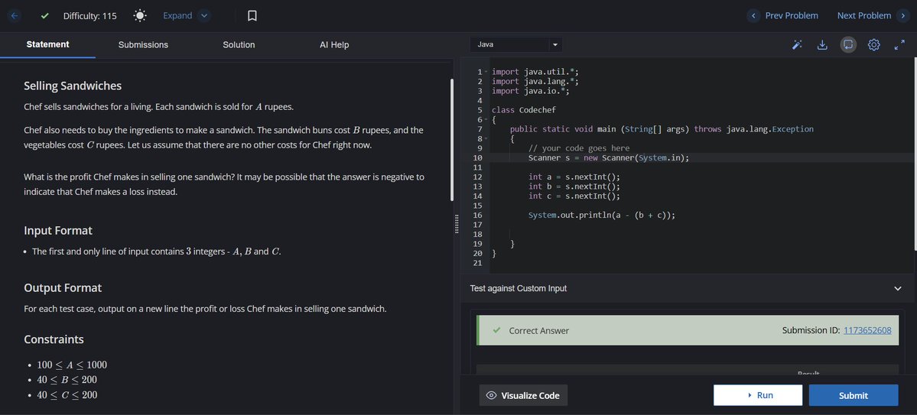Click the green solved checkmark icon
917x415 pixels.
tap(45, 16)
